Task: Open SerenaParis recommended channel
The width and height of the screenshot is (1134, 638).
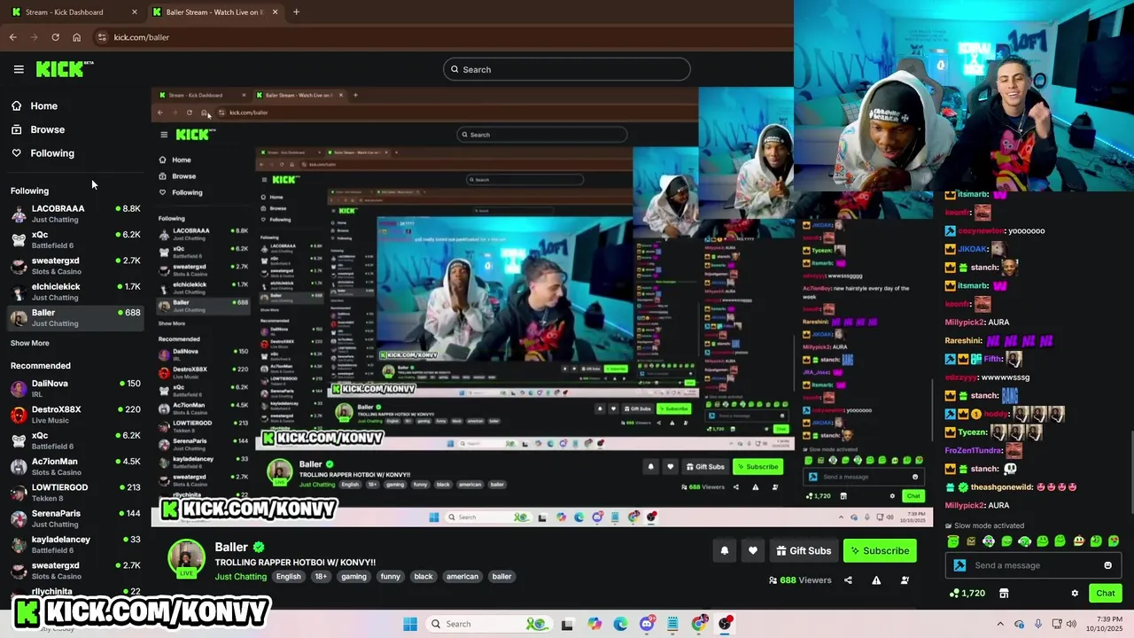Action: point(75,518)
